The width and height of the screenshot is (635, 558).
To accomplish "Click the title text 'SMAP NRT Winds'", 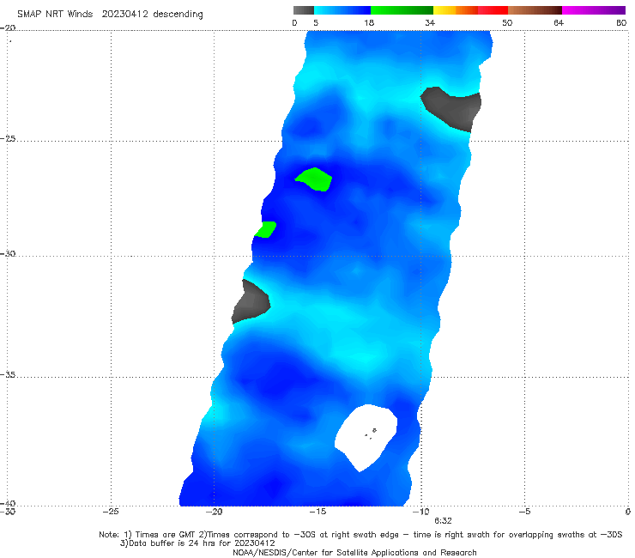I will tap(55, 14).
